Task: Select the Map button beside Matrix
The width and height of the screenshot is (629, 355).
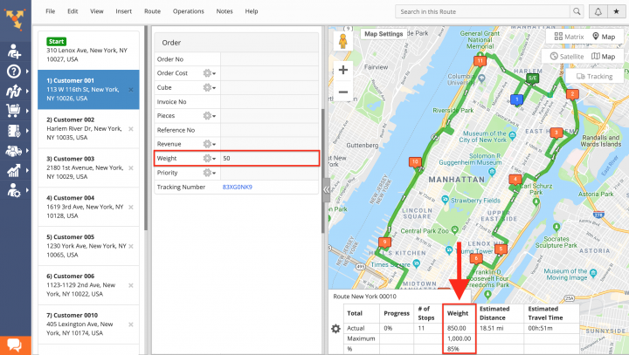Action: (x=604, y=37)
